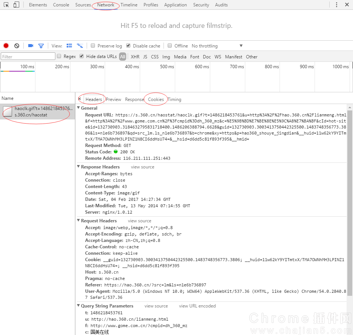
Task: Switch to the Console panel tab
Action: (x=61, y=5)
